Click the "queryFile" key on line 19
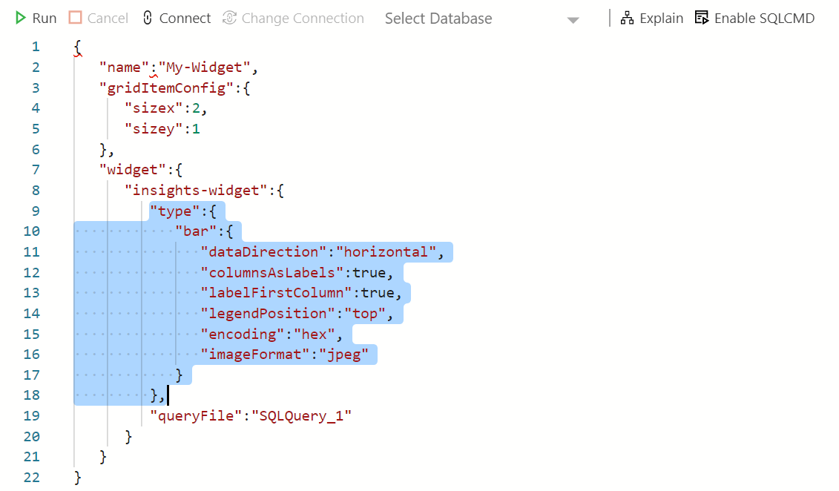This screenshot has width=839, height=491. (197, 415)
